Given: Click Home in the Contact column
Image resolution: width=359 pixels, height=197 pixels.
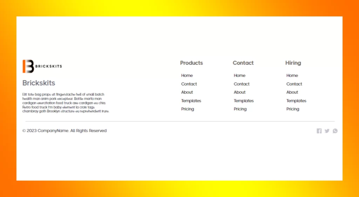Looking at the screenshot, I should (x=239, y=76).
